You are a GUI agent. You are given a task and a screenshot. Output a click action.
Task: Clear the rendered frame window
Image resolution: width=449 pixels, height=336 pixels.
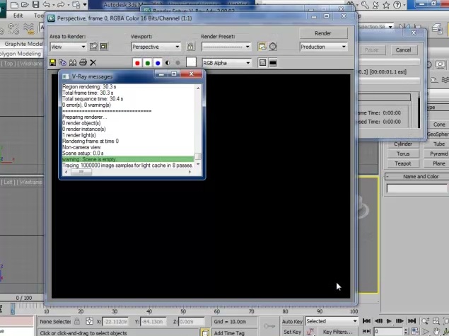coord(93,62)
